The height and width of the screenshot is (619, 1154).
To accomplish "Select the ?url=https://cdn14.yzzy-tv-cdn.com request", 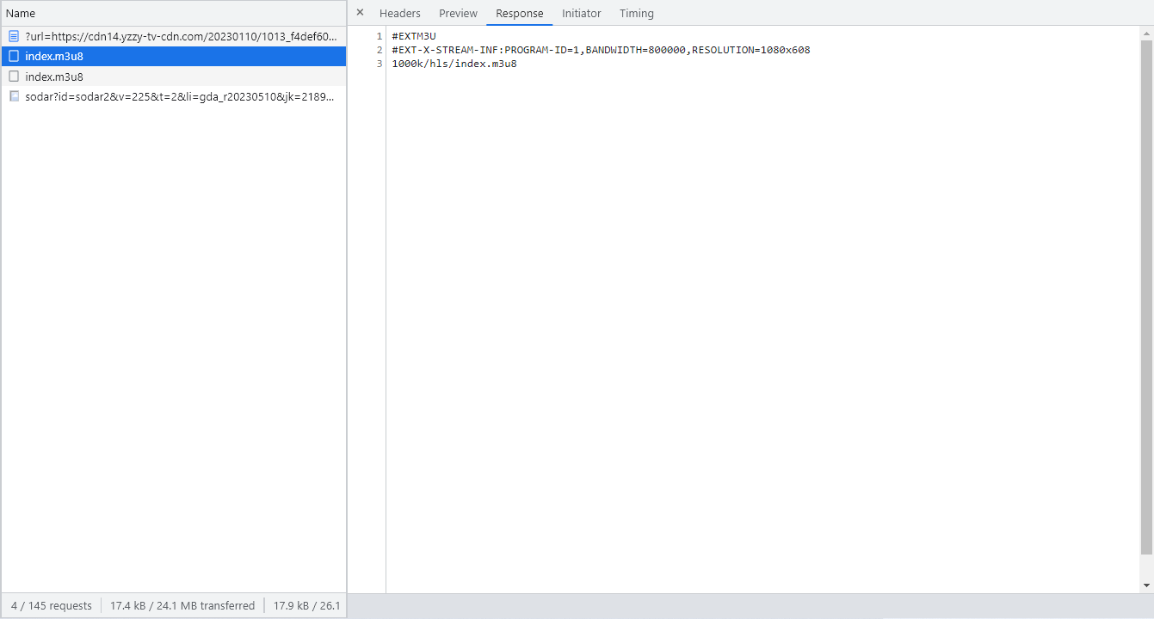I will coord(180,36).
